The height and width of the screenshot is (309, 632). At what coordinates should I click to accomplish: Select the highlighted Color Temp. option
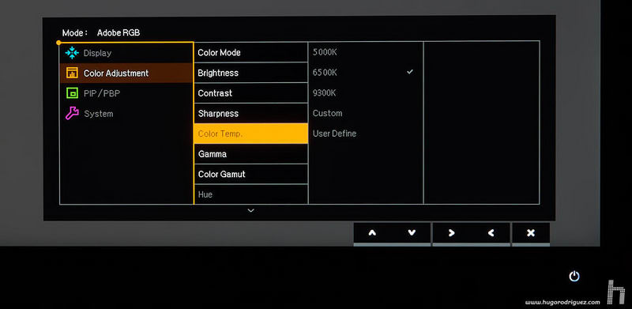pyautogui.click(x=251, y=134)
